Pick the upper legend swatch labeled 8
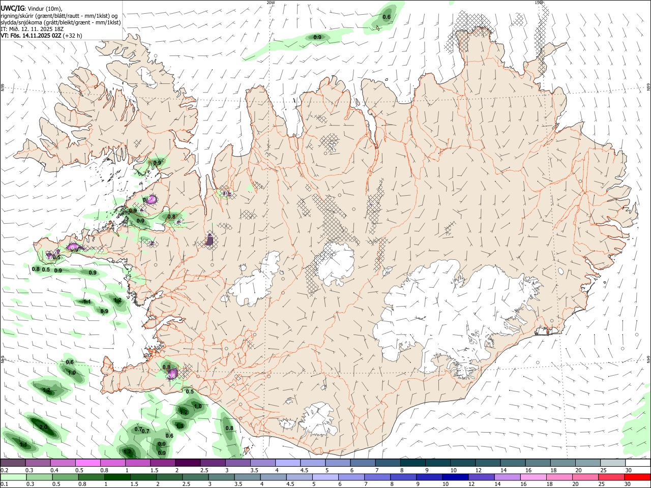The height and width of the screenshot is (488, 651). (413, 463)
